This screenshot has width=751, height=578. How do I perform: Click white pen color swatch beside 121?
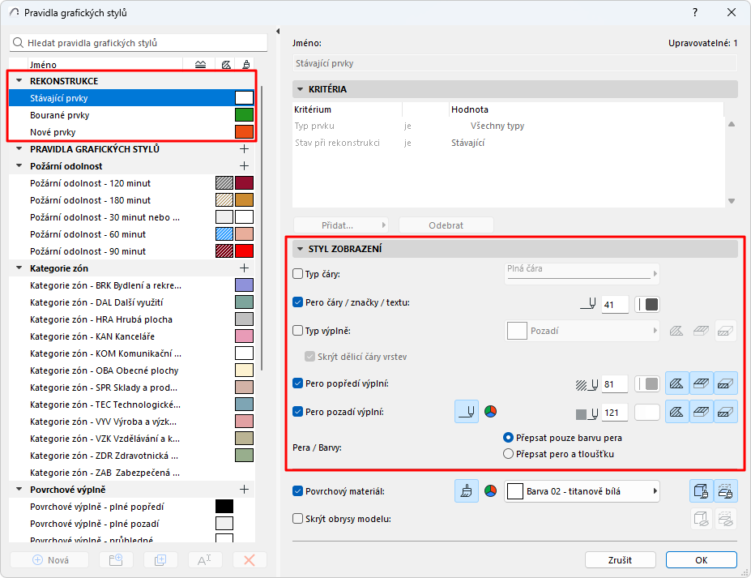tap(647, 412)
